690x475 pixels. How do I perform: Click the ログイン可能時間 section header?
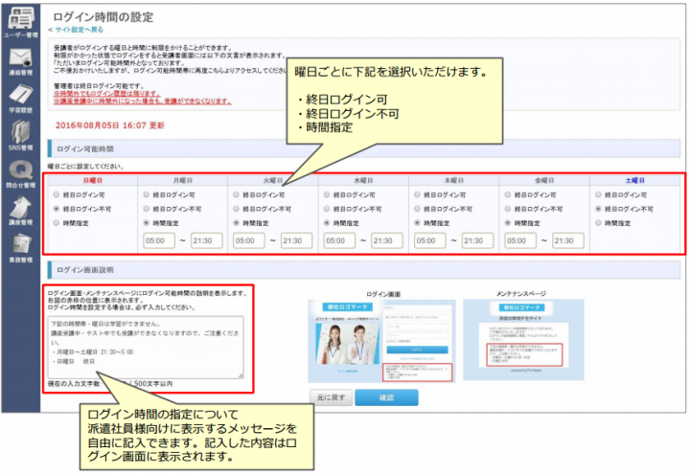tap(363, 148)
